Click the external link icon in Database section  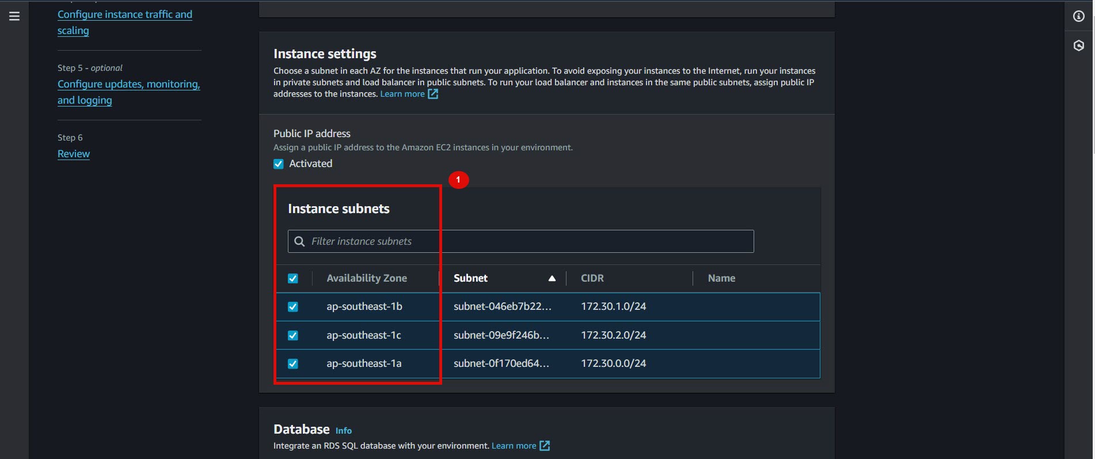(x=545, y=446)
